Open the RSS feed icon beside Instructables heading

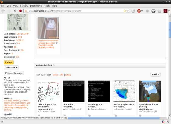pos(54,65)
